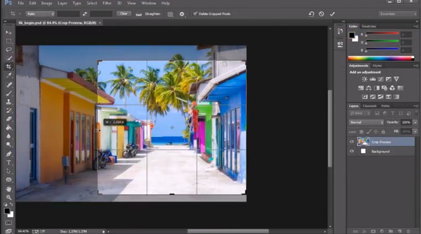Select the Lasso tool

8,50
